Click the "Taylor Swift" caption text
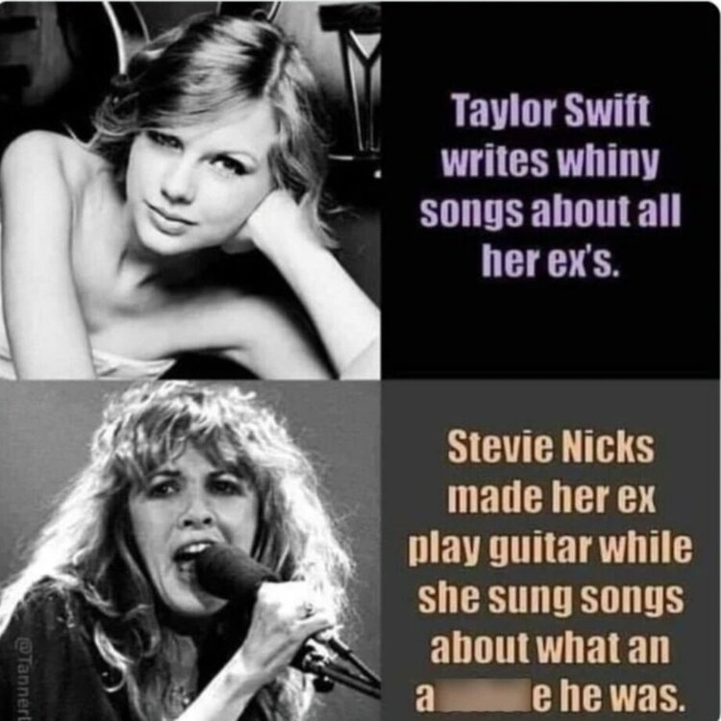This screenshot has width=721, height=721. tap(552, 111)
